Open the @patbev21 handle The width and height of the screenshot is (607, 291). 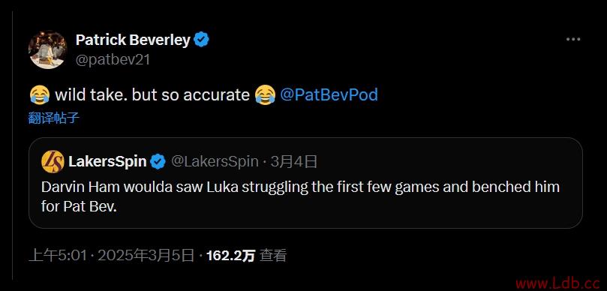pyautogui.click(x=113, y=60)
